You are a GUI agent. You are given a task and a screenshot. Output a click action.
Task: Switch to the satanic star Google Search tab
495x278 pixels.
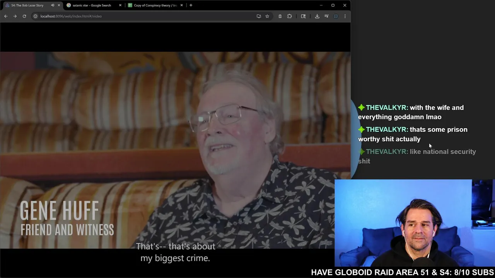click(92, 5)
